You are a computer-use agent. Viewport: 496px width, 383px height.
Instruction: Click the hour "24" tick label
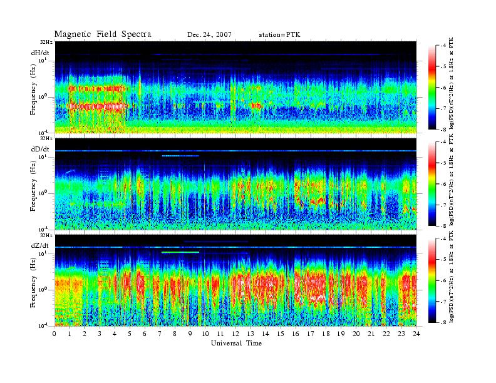tap(416, 334)
